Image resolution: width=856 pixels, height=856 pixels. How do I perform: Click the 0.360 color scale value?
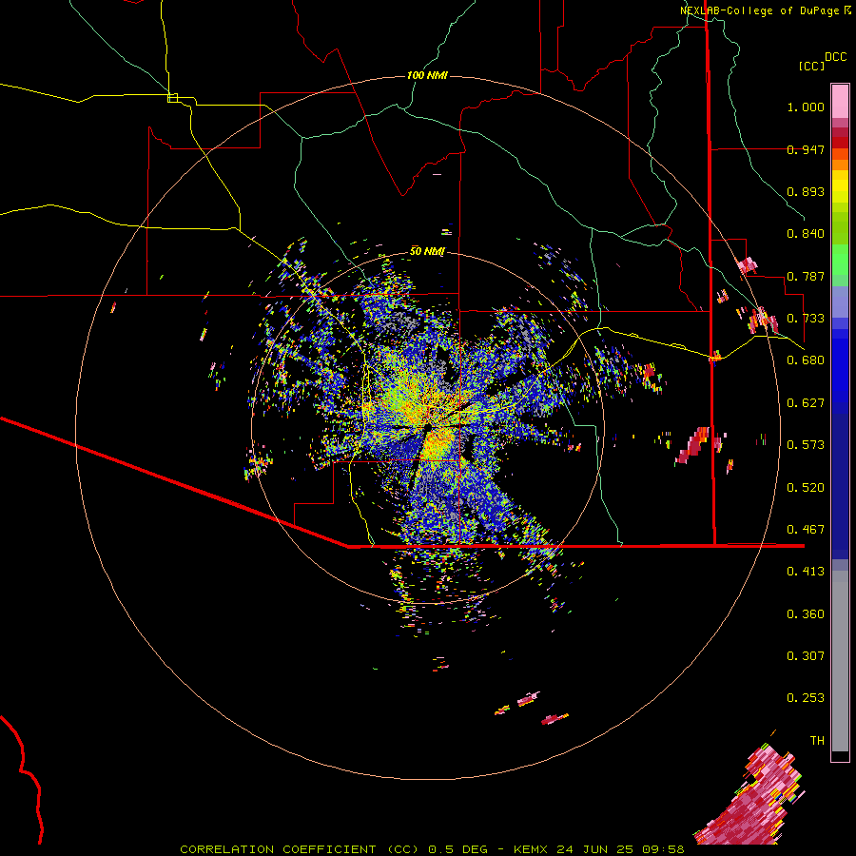click(806, 614)
